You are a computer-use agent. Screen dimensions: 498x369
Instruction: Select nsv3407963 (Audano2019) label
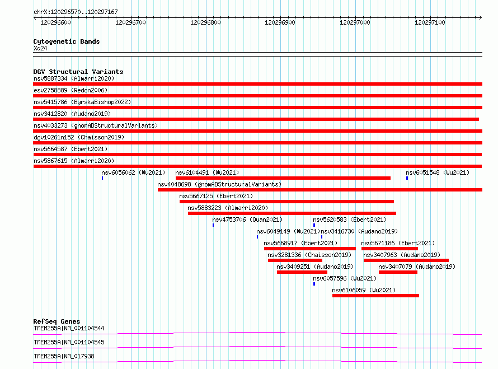pos(402,255)
